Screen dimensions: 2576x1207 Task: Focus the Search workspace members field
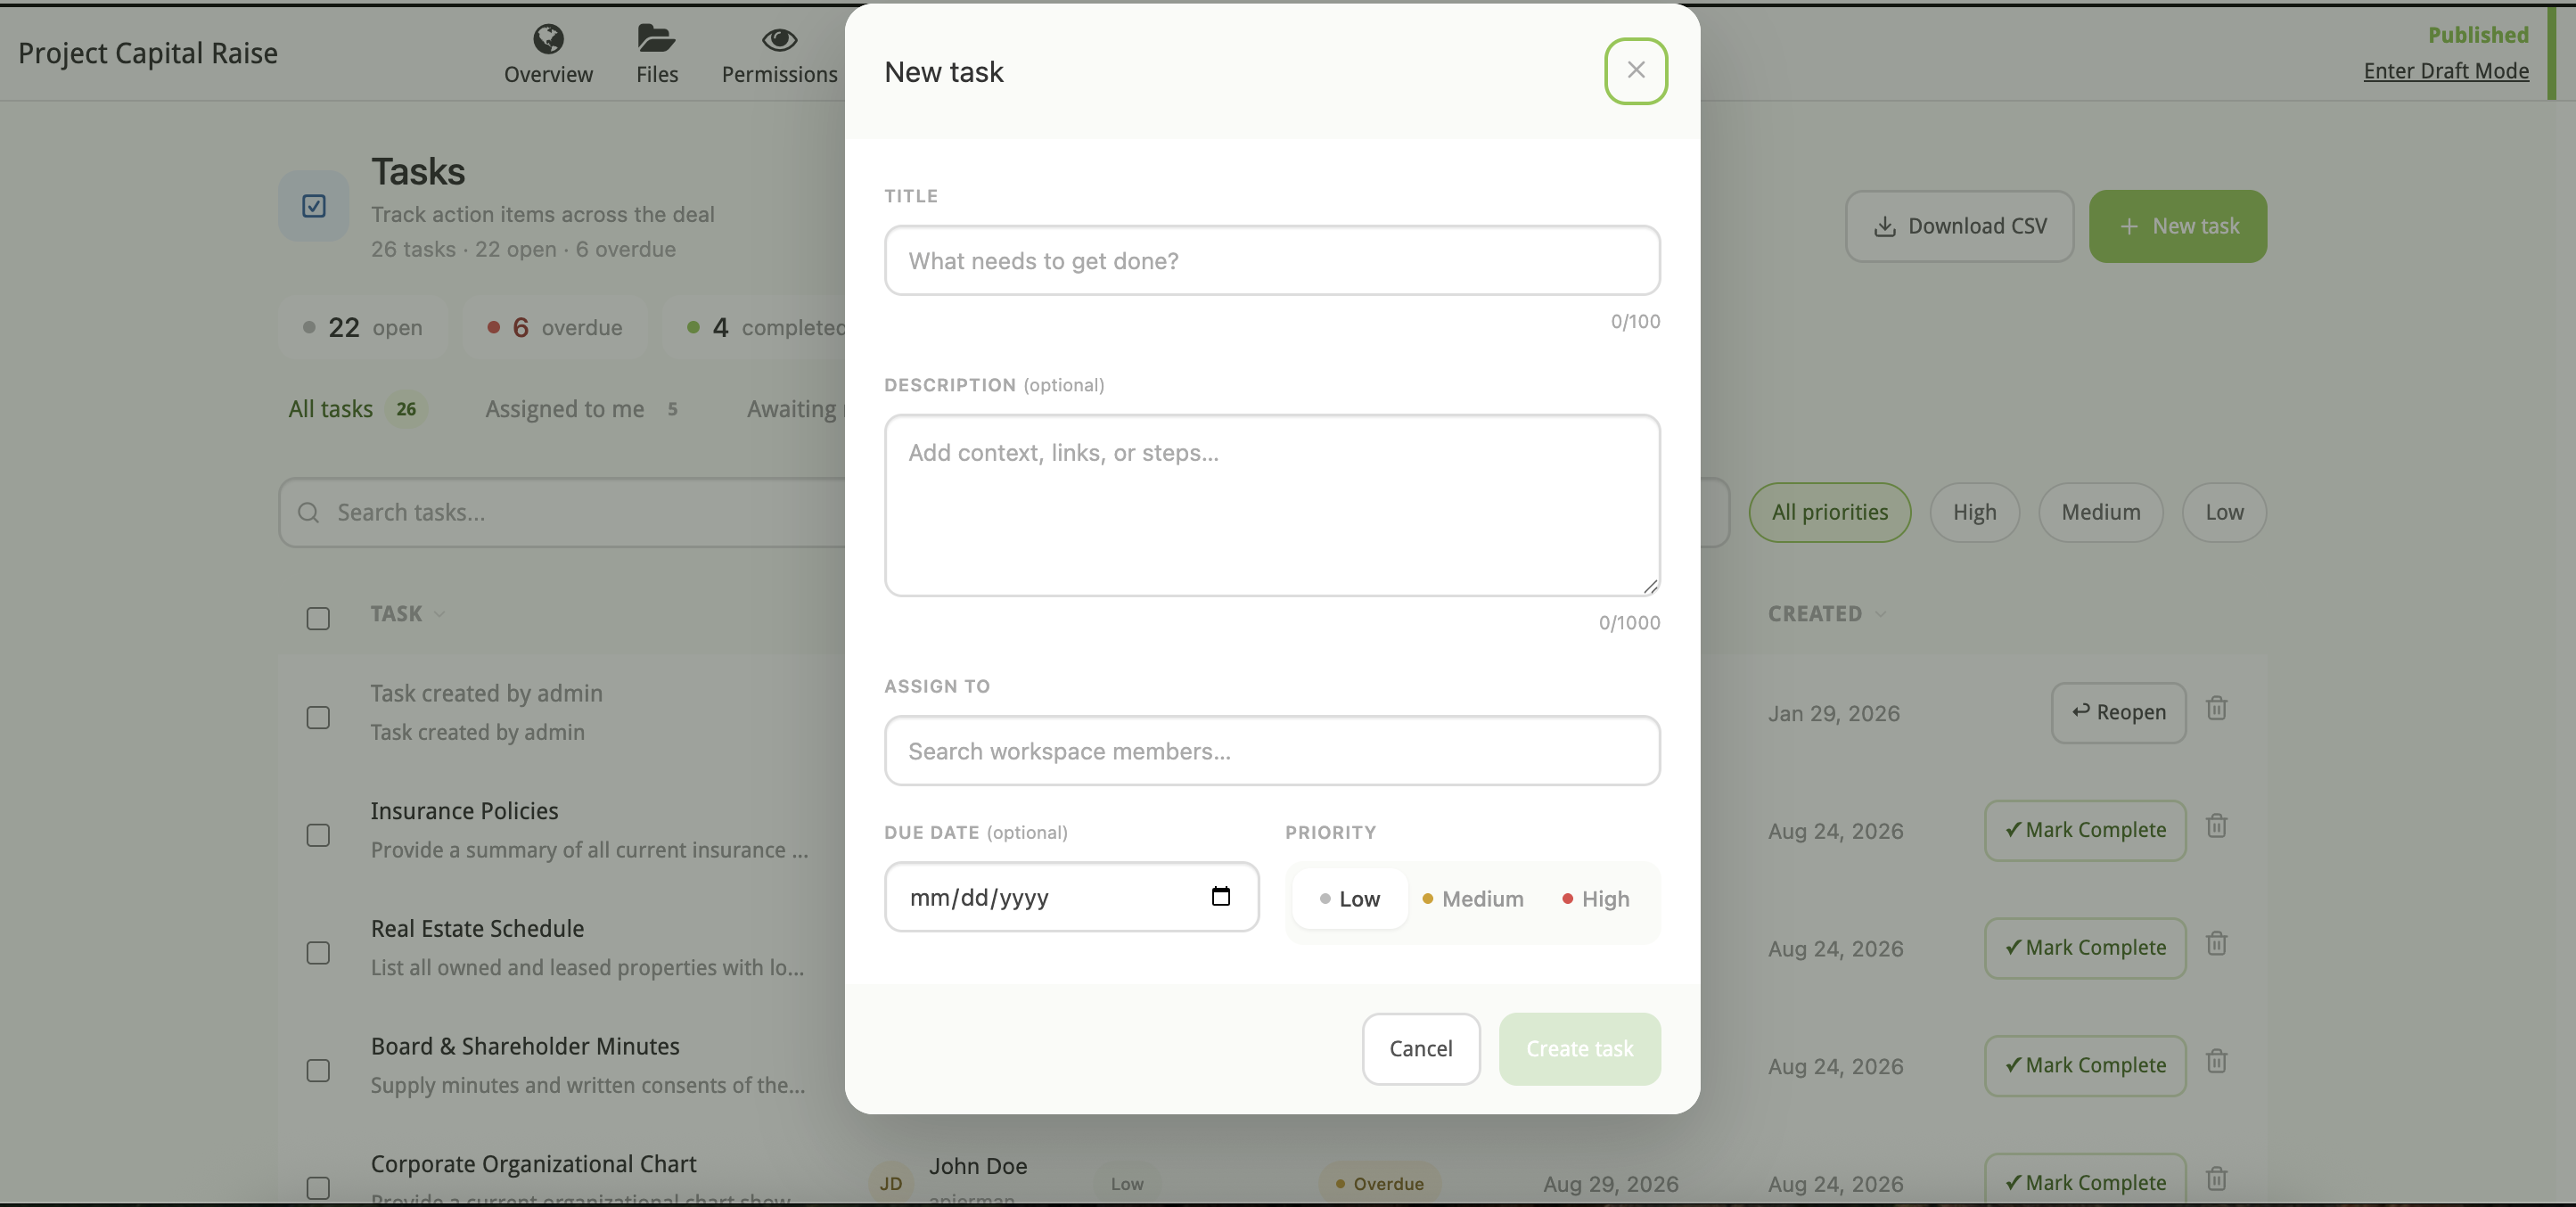(x=1272, y=751)
